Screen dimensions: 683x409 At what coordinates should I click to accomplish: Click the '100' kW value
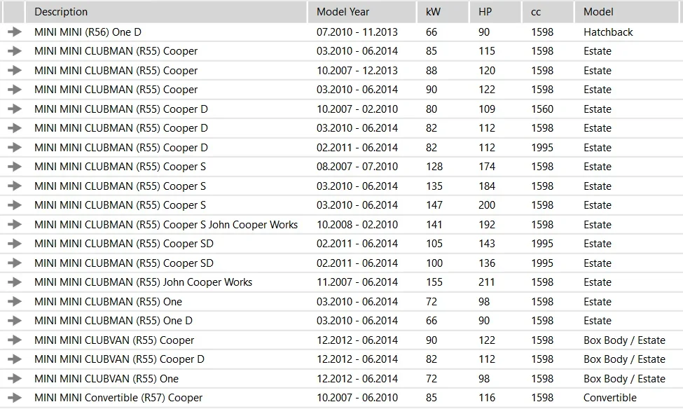point(434,263)
